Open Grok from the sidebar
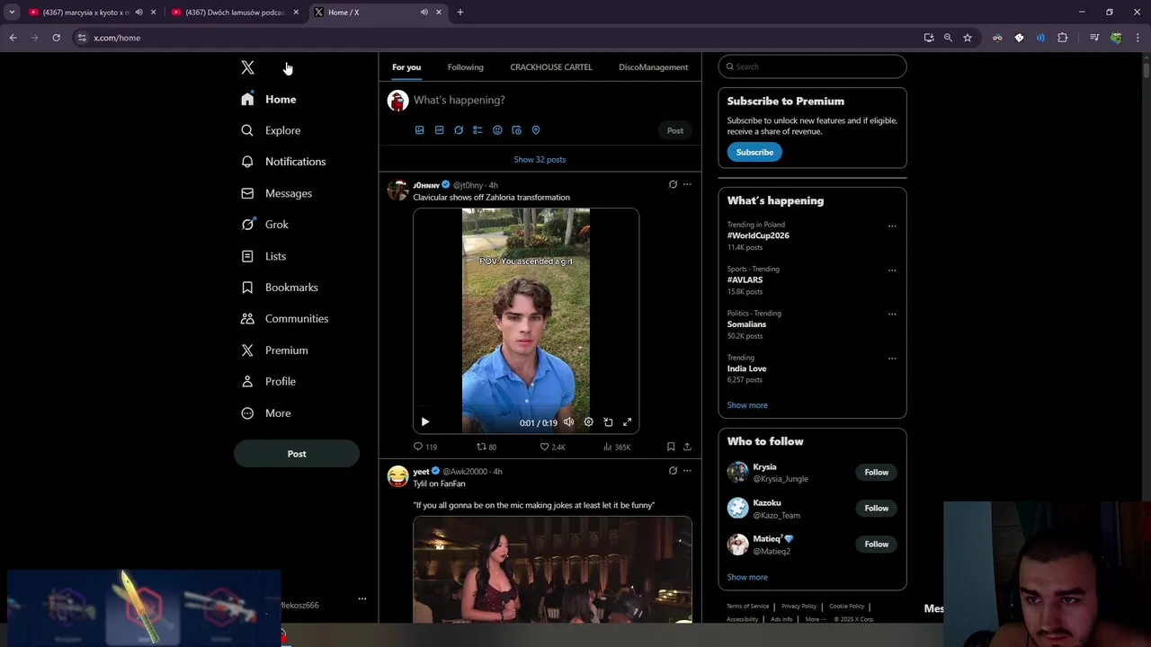Viewport: 1151px width, 647px height. (x=264, y=225)
